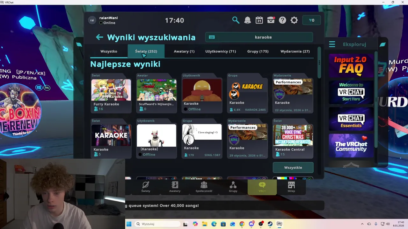Viewport: 408px width, 229px height.
Task: Open the Karaoke Central world card
Action: 293,139
